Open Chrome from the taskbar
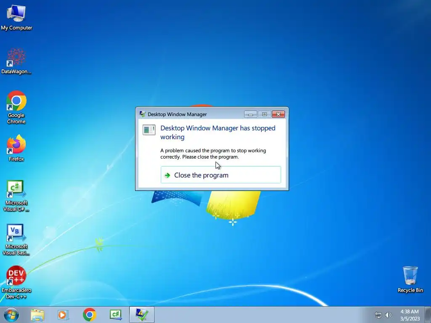Viewport: 431px width, 323px height. point(89,315)
